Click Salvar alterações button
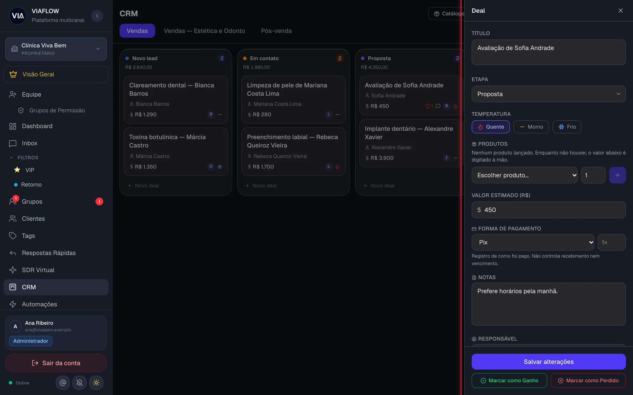 click(x=548, y=362)
